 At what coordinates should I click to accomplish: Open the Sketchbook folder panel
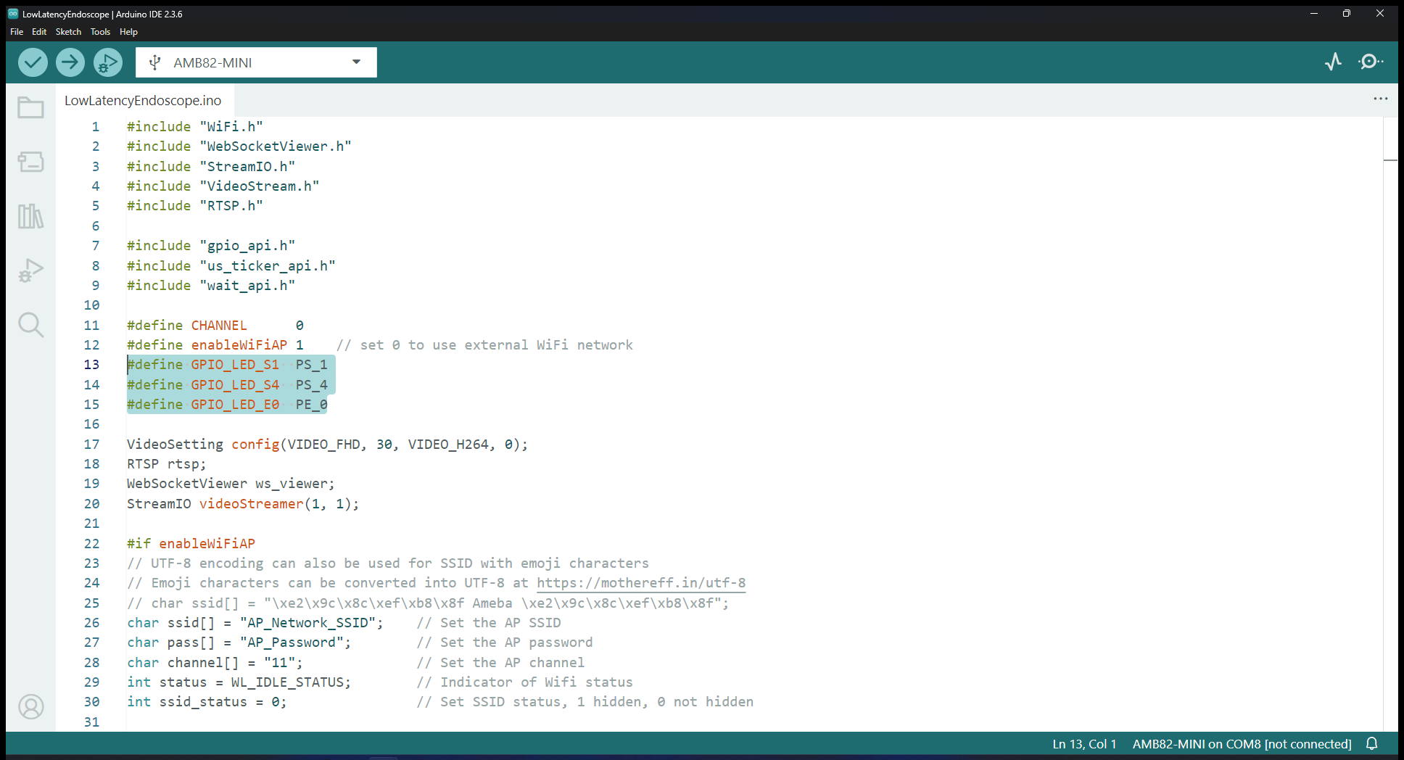coord(30,108)
